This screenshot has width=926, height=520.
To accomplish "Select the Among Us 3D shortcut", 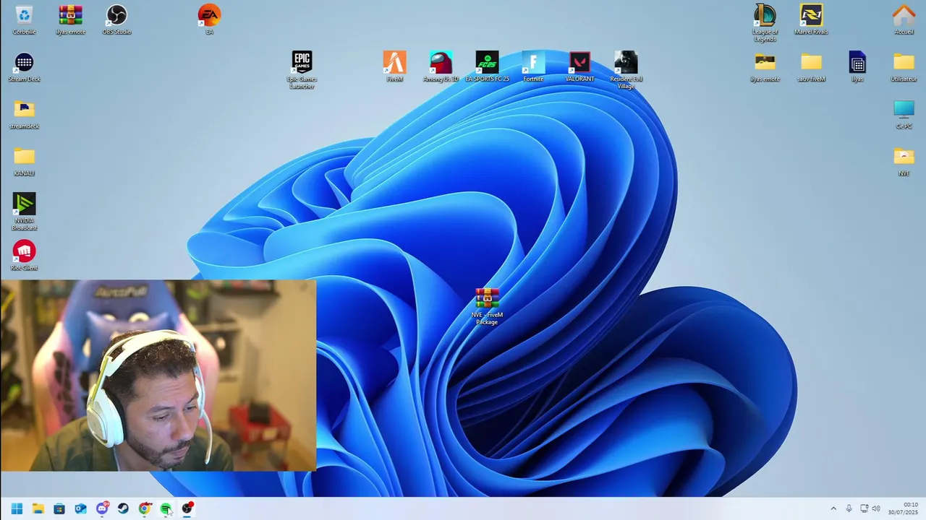I will 441,66.
